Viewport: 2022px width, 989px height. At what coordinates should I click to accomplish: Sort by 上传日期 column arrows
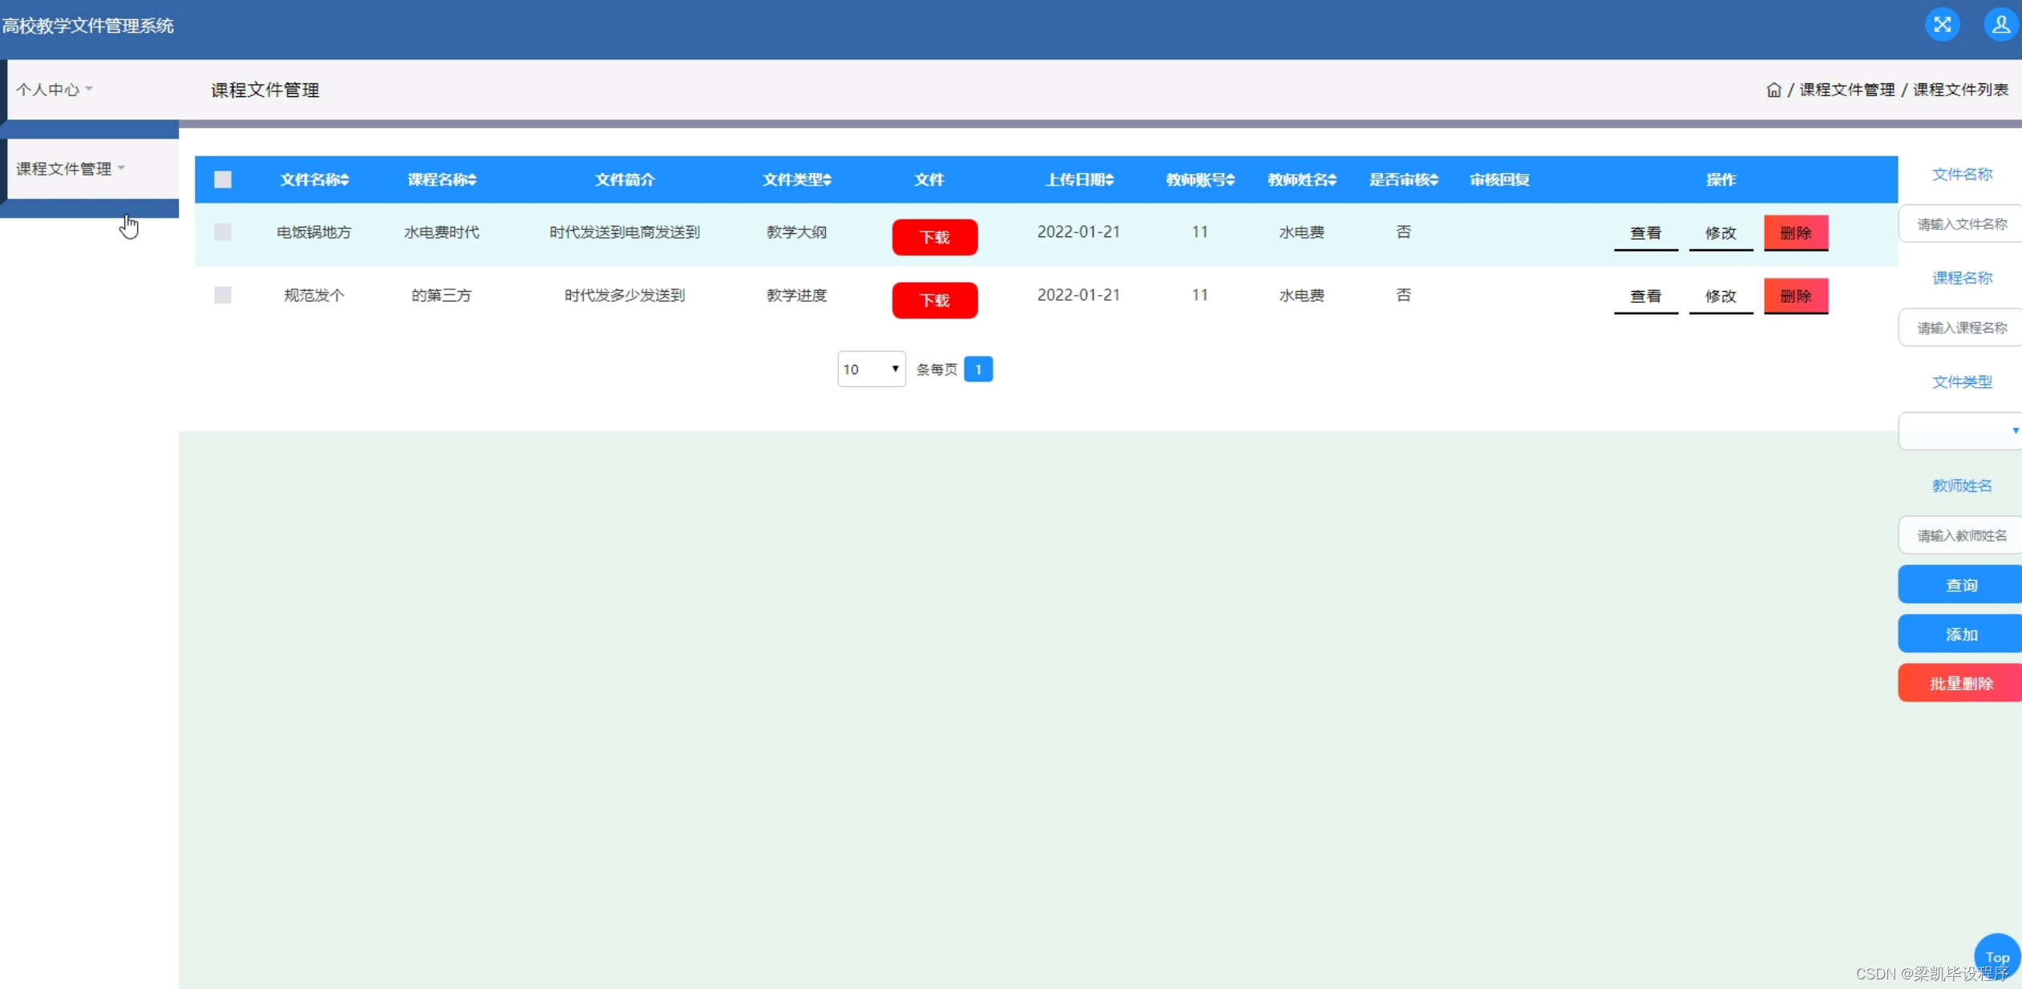1110,180
